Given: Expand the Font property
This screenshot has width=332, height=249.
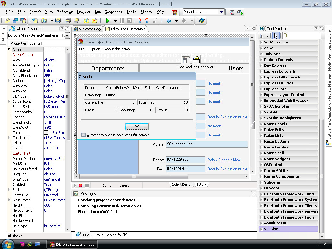Looking at the screenshot, I should [x=9, y=189].
